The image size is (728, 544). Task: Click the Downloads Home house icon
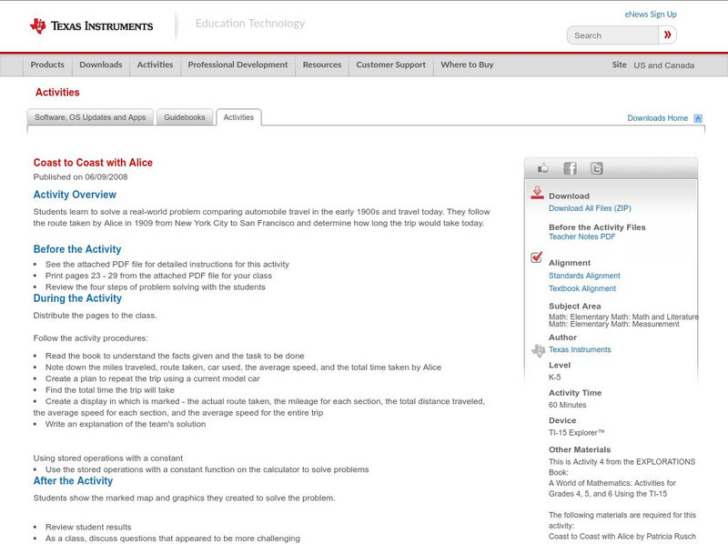698,118
